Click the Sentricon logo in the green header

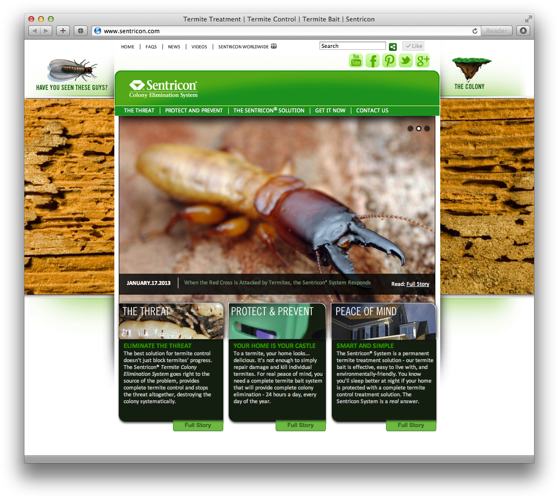click(163, 88)
